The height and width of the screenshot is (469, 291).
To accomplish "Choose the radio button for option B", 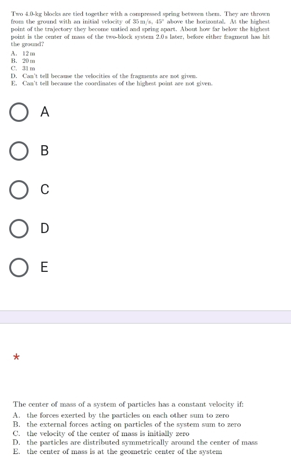I will (19, 151).
